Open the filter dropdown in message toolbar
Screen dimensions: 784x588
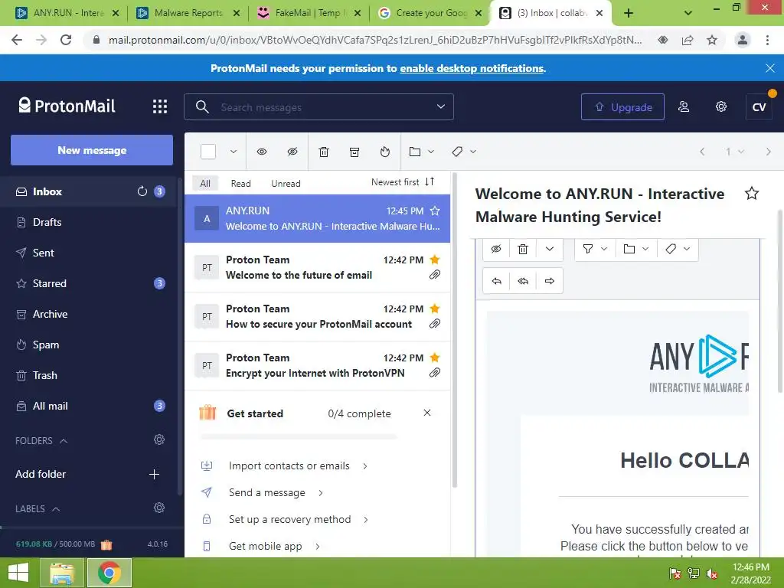tap(594, 249)
